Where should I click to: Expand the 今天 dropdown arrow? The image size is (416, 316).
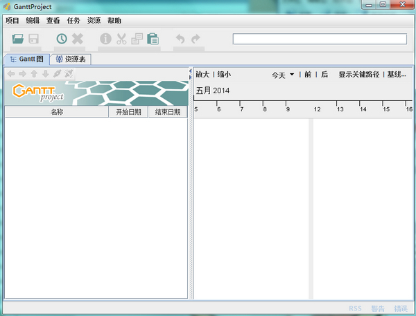[x=292, y=75]
